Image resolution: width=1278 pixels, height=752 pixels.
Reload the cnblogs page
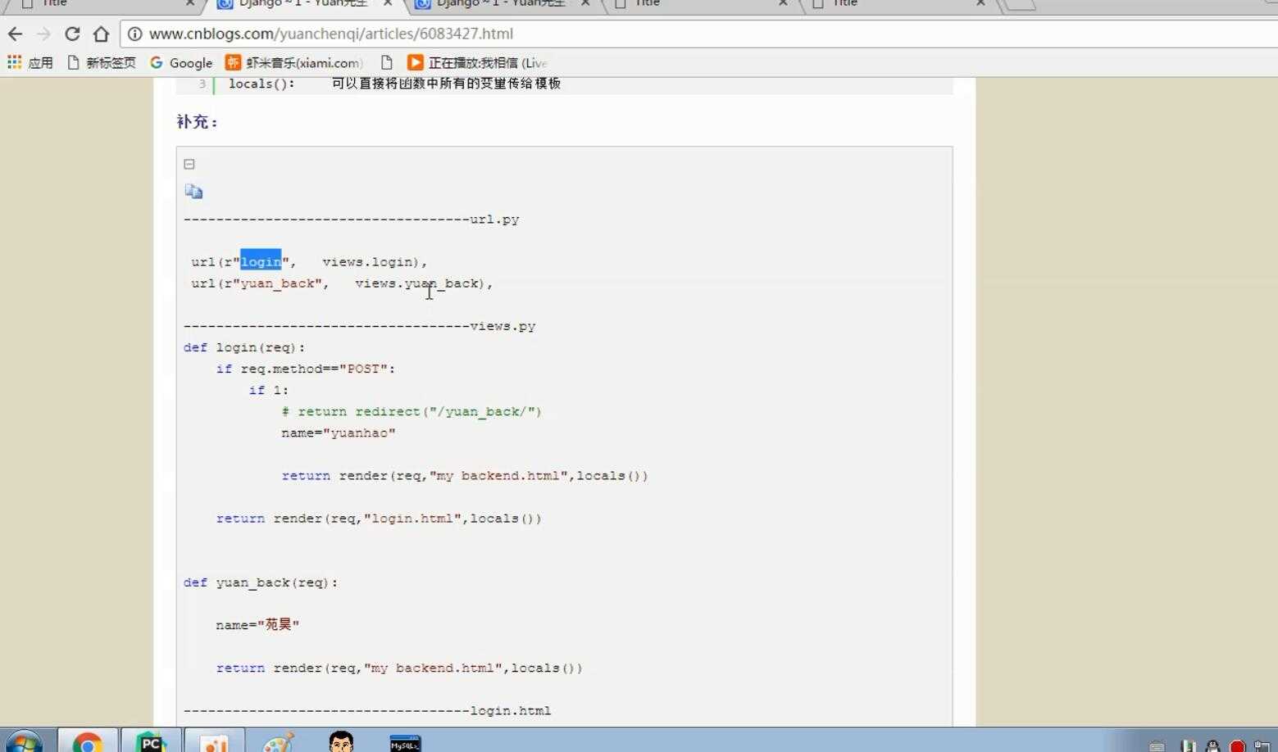[x=72, y=34]
